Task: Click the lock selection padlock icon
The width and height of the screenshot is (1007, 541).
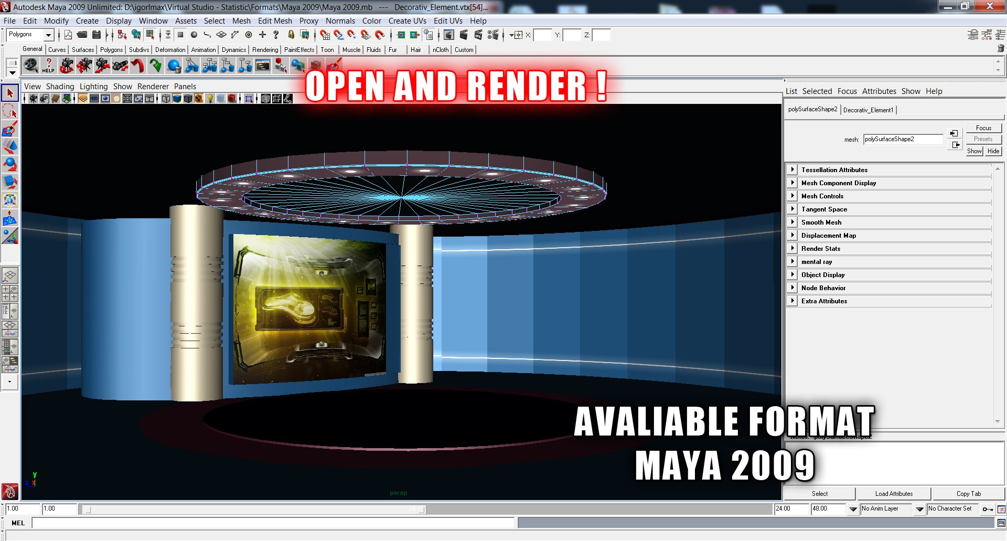Action: point(291,35)
